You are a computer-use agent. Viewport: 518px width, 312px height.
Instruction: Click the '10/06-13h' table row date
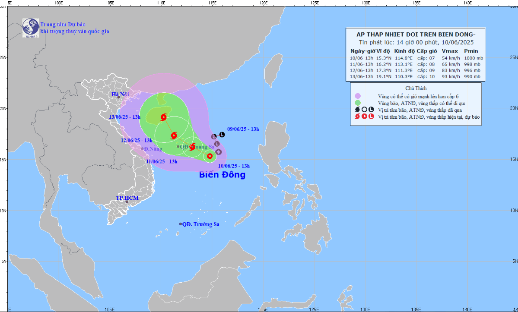(362, 58)
